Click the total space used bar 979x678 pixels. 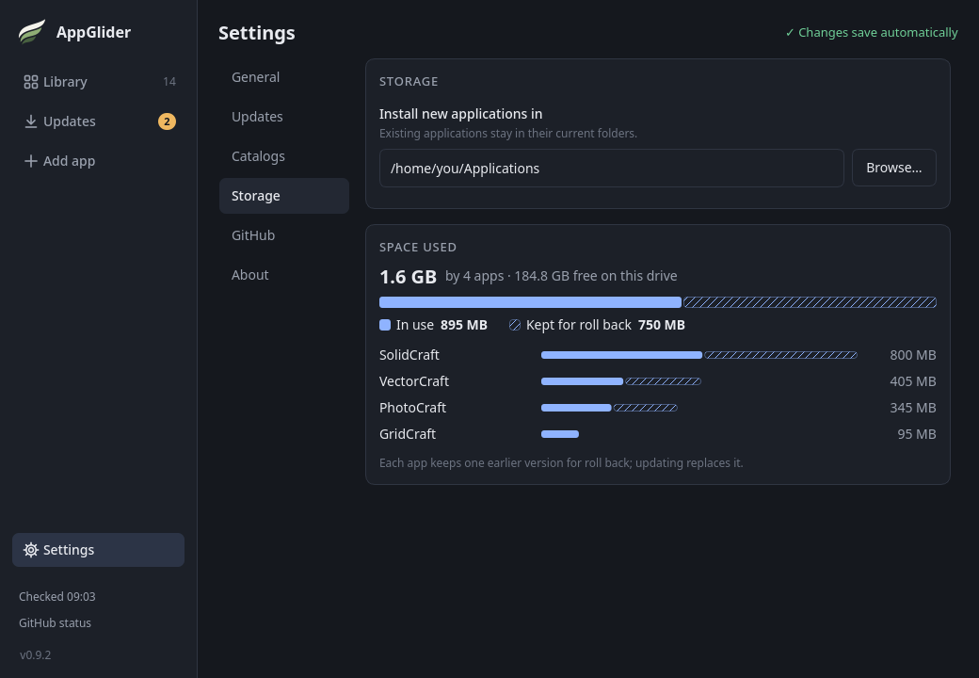point(657,302)
